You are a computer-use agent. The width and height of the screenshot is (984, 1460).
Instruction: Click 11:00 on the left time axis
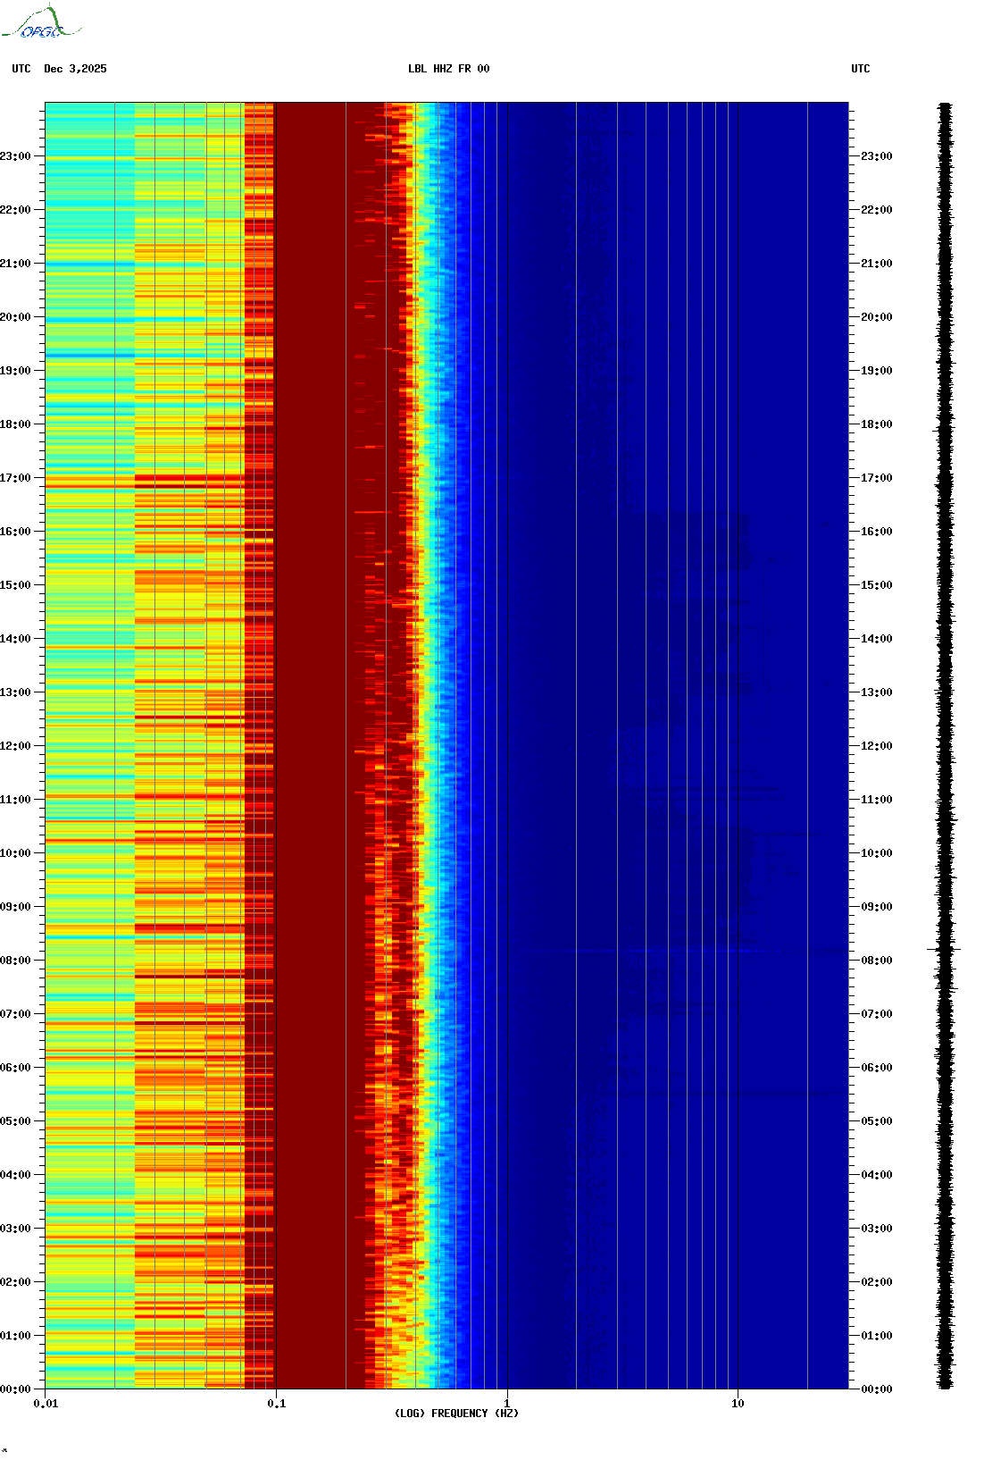coord(15,800)
